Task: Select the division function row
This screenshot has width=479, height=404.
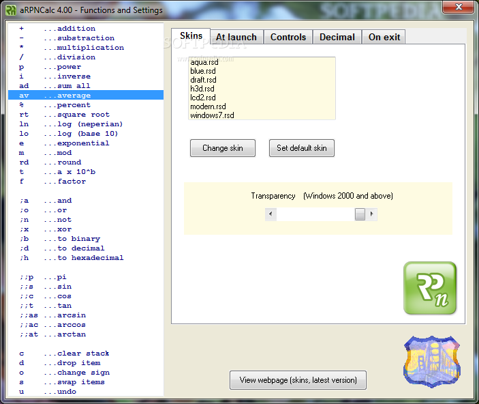Action: click(x=86, y=57)
